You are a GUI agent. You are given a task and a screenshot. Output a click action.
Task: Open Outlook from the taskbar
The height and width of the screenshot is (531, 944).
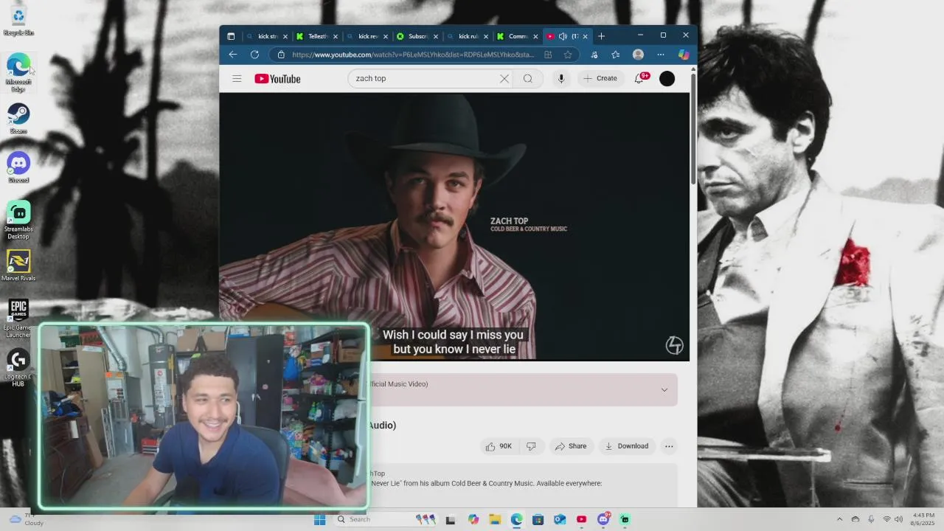(x=560, y=519)
